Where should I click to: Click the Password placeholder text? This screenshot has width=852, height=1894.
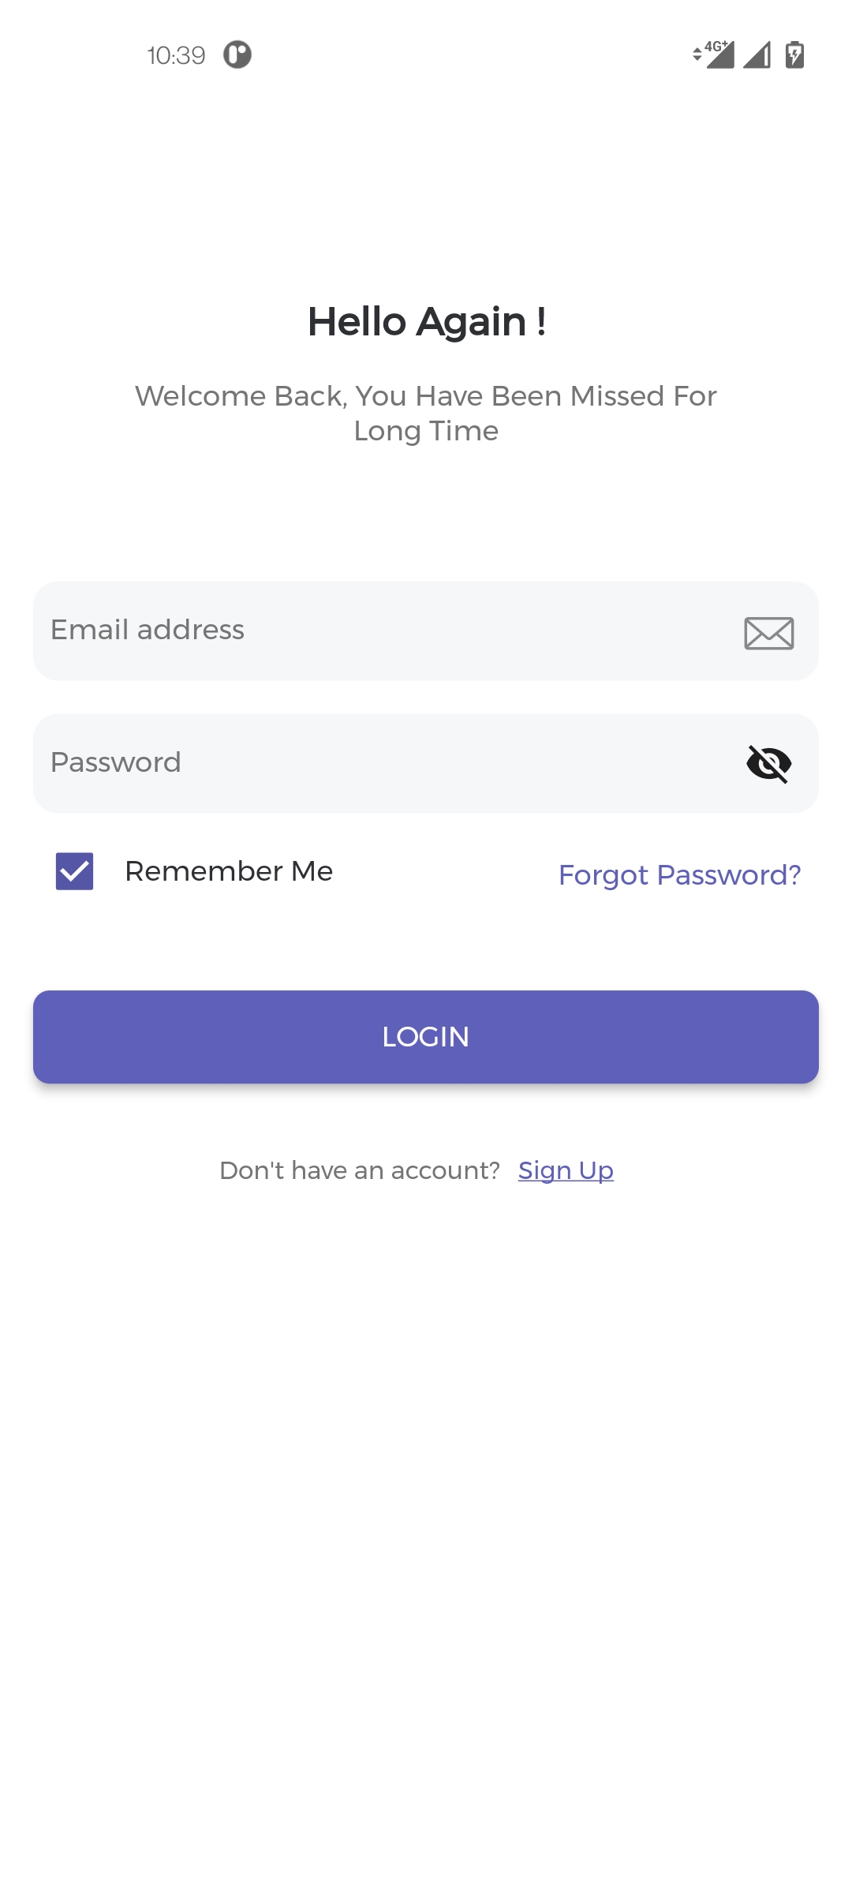[116, 762]
